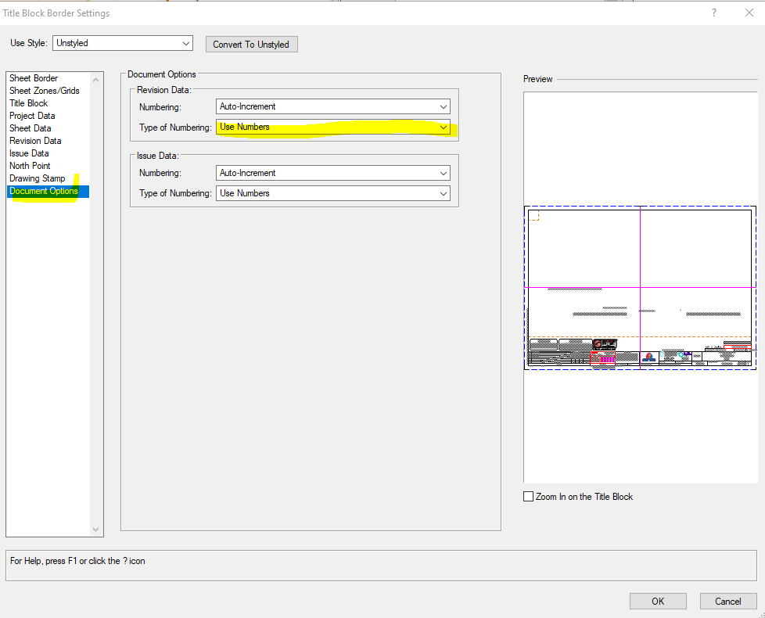Open the Use Style dropdown
This screenshot has height=618, width=765.
185,43
